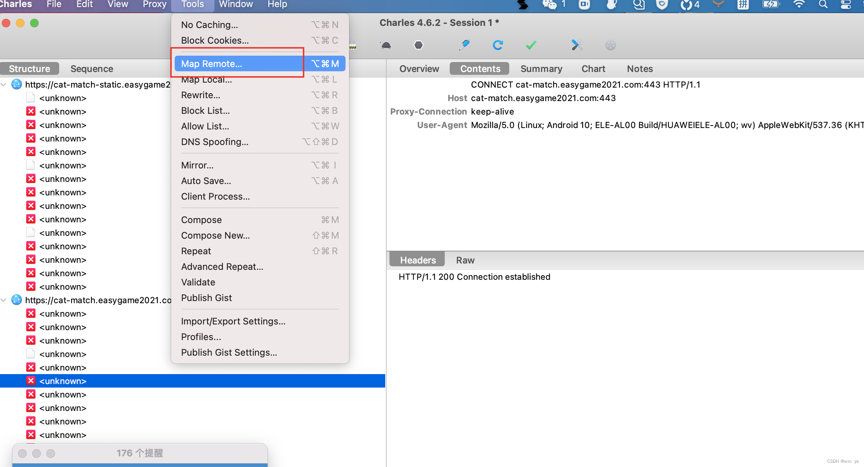
Task: Click the throttling turtle icon in toolbar
Action: (x=386, y=45)
